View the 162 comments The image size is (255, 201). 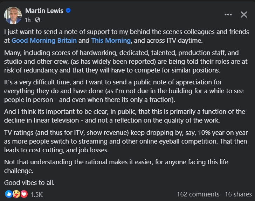click(198, 194)
